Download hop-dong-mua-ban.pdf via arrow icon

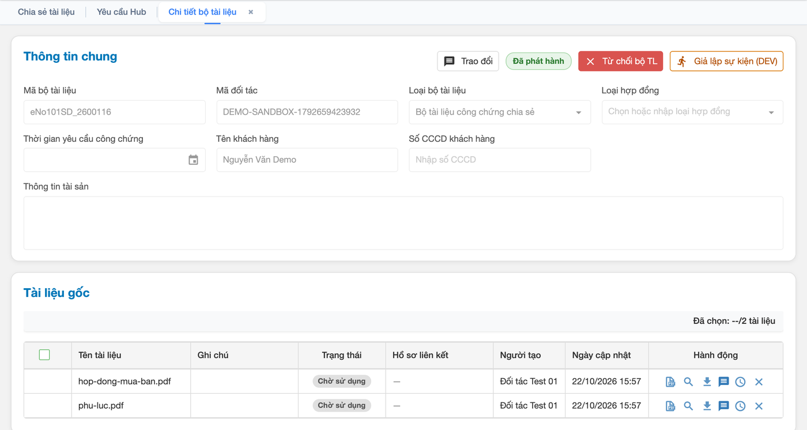point(707,382)
